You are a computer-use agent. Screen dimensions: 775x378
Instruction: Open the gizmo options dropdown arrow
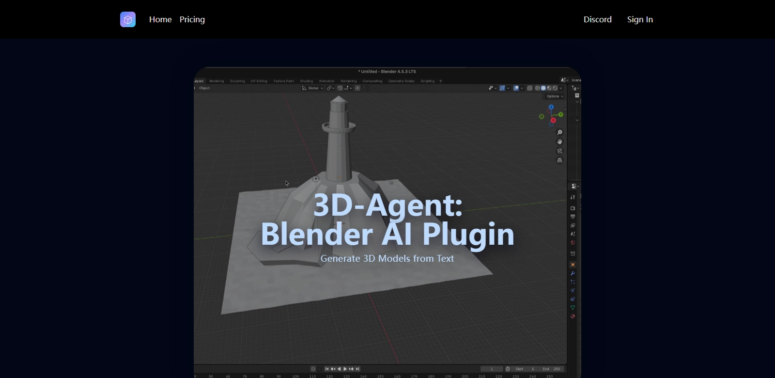click(x=508, y=88)
